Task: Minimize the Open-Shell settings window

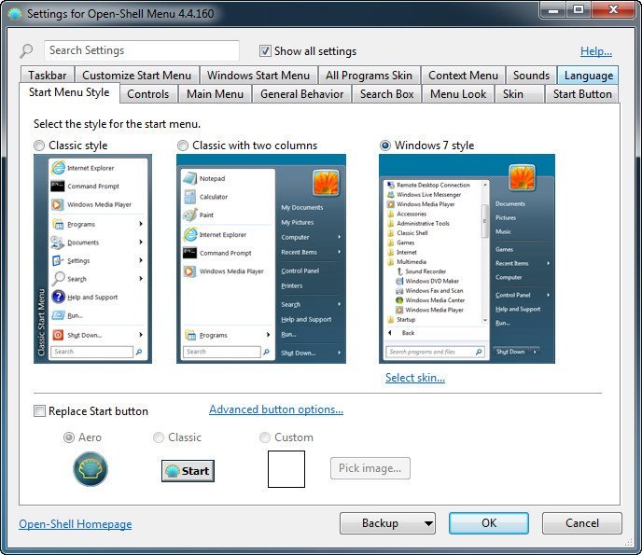Action: tap(553, 10)
